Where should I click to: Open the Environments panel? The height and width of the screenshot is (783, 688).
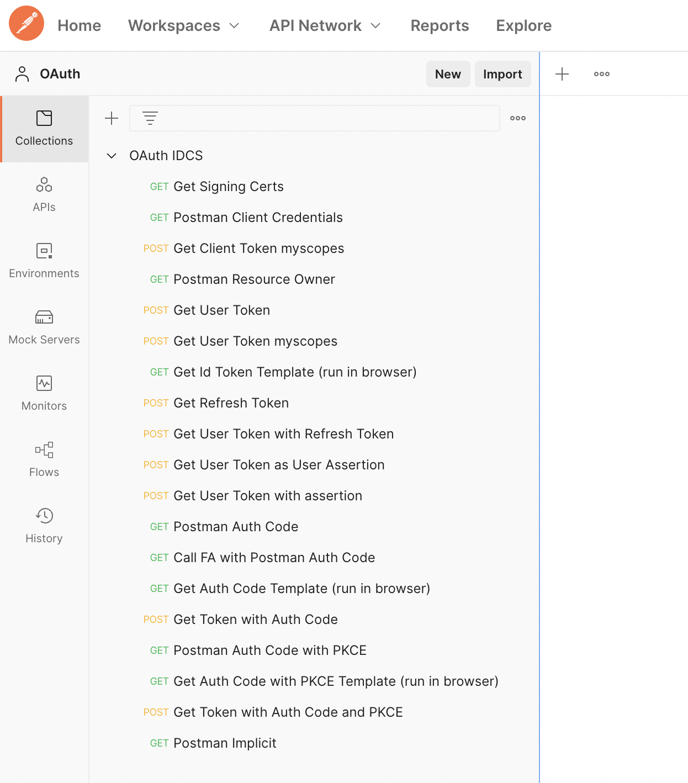point(44,261)
